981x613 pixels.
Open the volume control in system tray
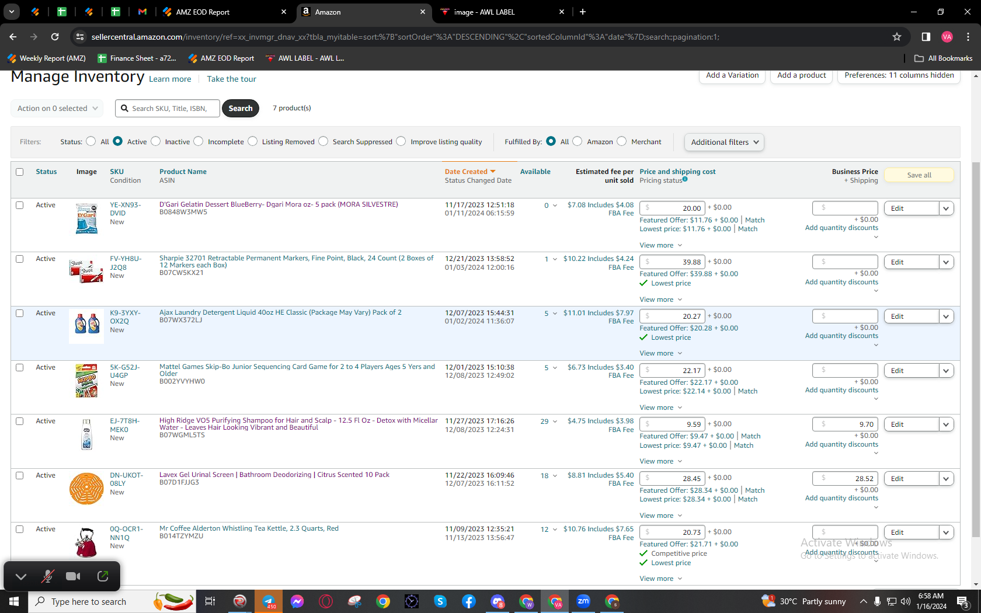906,601
